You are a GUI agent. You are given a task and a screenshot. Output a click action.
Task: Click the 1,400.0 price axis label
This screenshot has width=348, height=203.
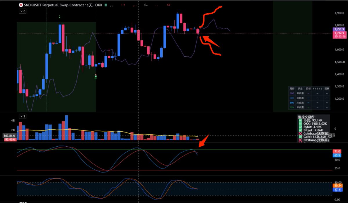[x=339, y=74]
